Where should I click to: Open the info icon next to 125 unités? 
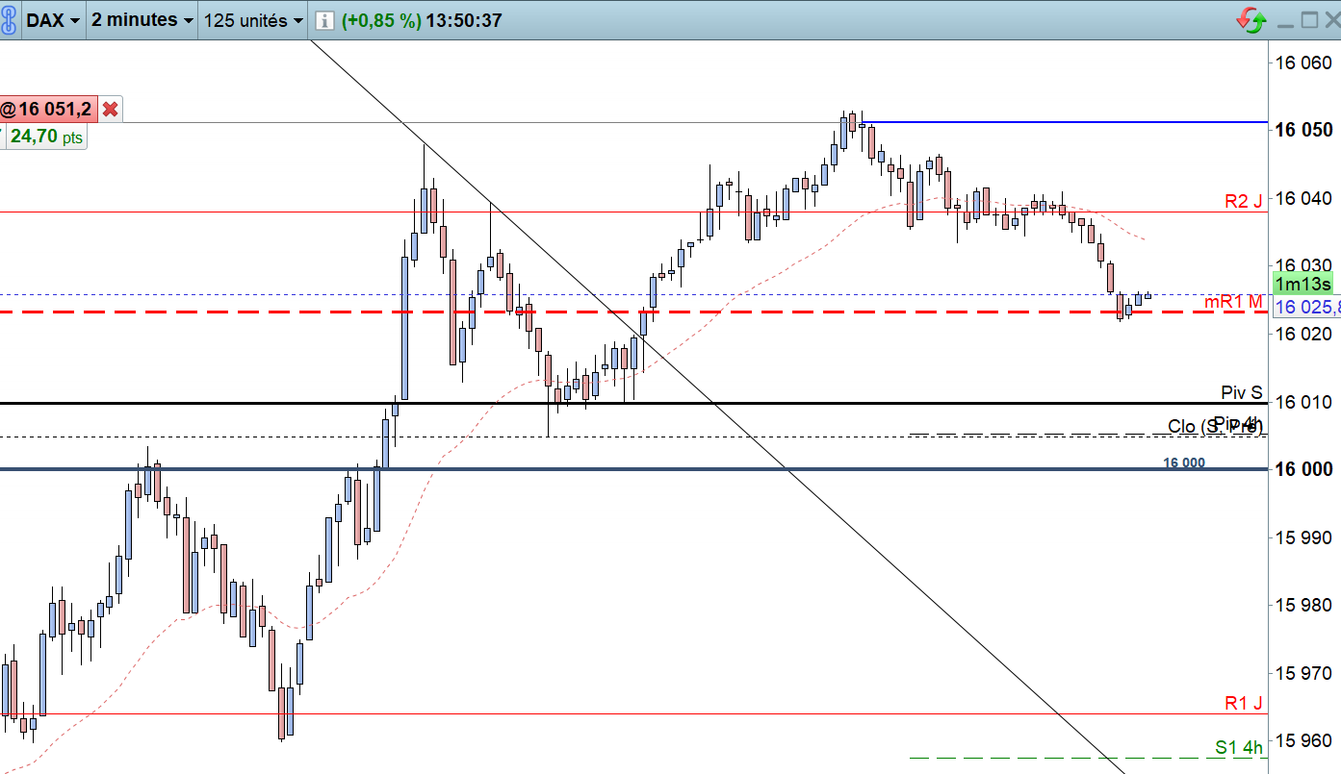(x=324, y=20)
